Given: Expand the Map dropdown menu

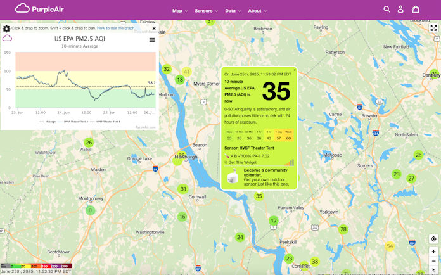Looking at the screenshot, I should (x=179, y=11).
